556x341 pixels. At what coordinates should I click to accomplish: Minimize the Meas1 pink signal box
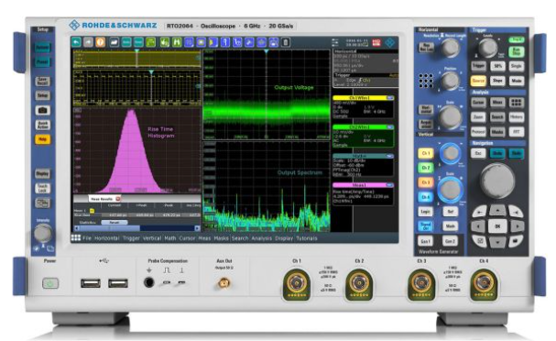pyautogui.click(x=389, y=185)
